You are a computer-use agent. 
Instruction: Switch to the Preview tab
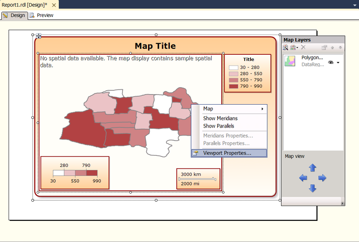tap(41, 15)
